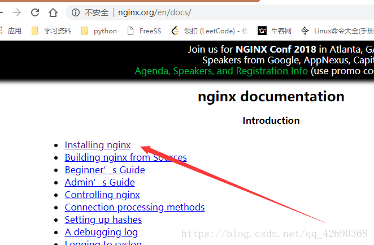
Task: Open the A debugging log link
Action: tap(101, 232)
